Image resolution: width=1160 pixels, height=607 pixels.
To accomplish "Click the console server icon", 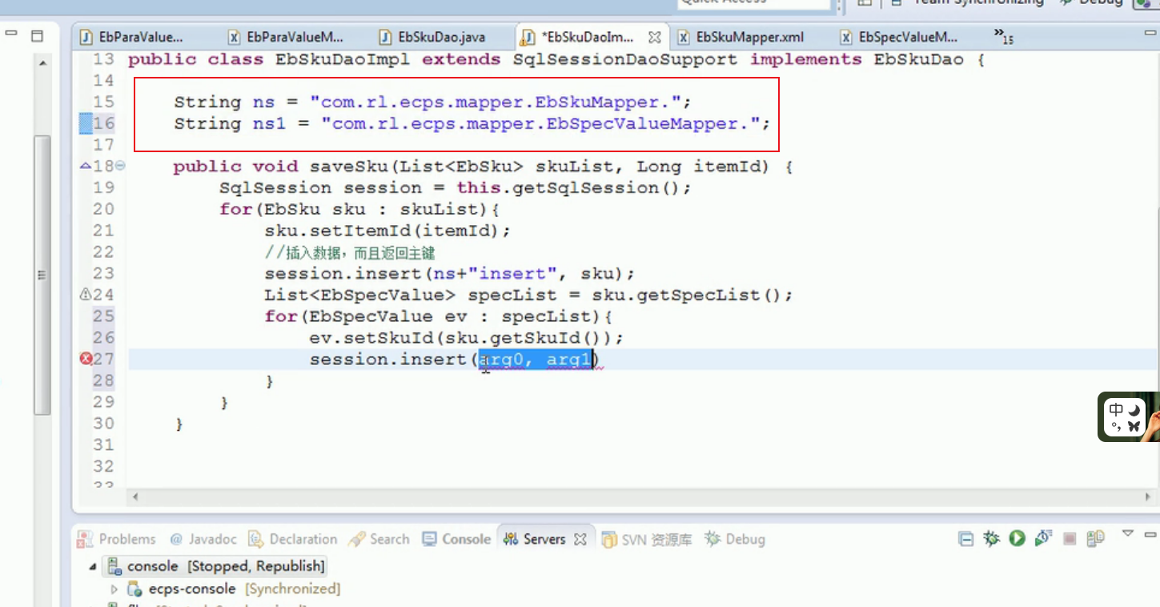I will [x=114, y=566].
